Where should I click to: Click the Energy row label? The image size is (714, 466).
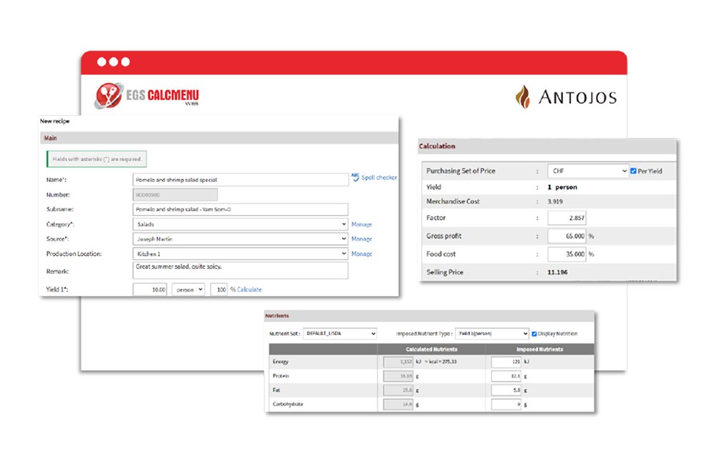(280, 362)
